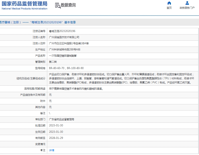The width and height of the screenshot is (199, 155).
Task: Click the 备注 row label
Action: (43, 113)
